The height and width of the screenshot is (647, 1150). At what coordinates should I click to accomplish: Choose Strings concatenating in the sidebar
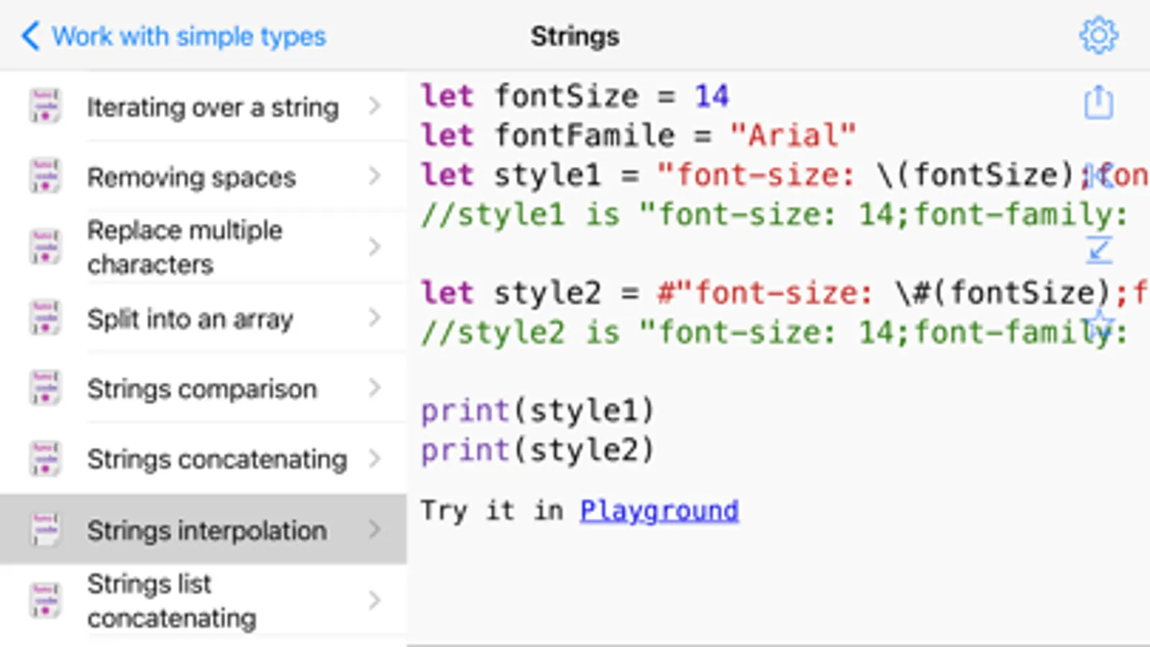(x=216, y=459)
